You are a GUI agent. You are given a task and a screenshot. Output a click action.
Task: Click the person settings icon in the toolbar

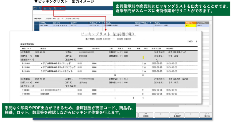click(x=50, y=8)
